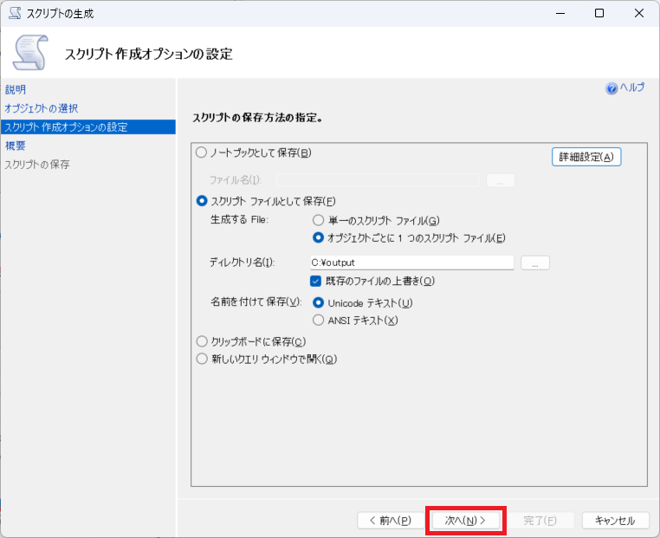Select クリップボードに保存 radio button
The width and height of the screenshot is (660, 538).
(x=202, y=341)
